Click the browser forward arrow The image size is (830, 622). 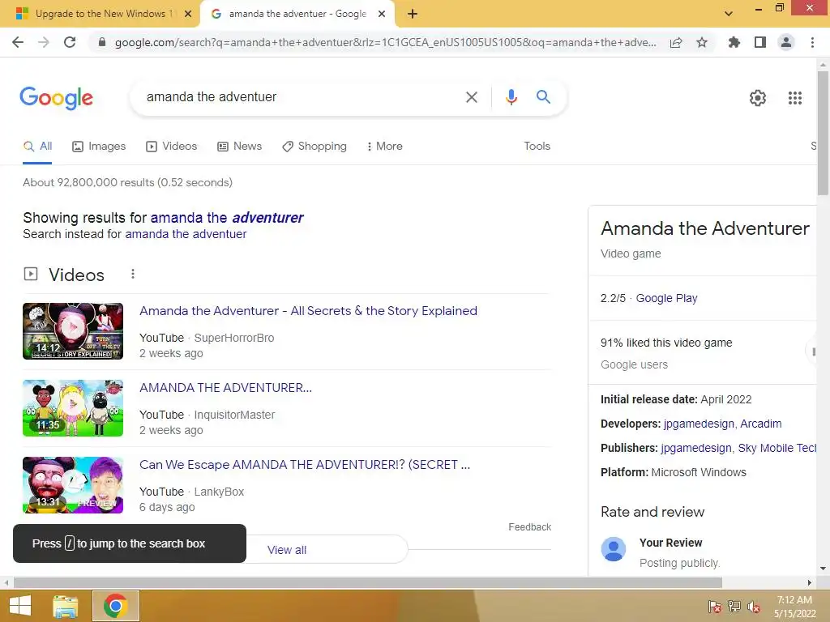coord(44,42)
